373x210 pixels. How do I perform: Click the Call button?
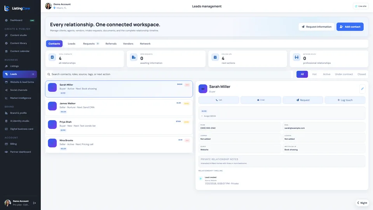pyautogui.click(x=219, y=100)
